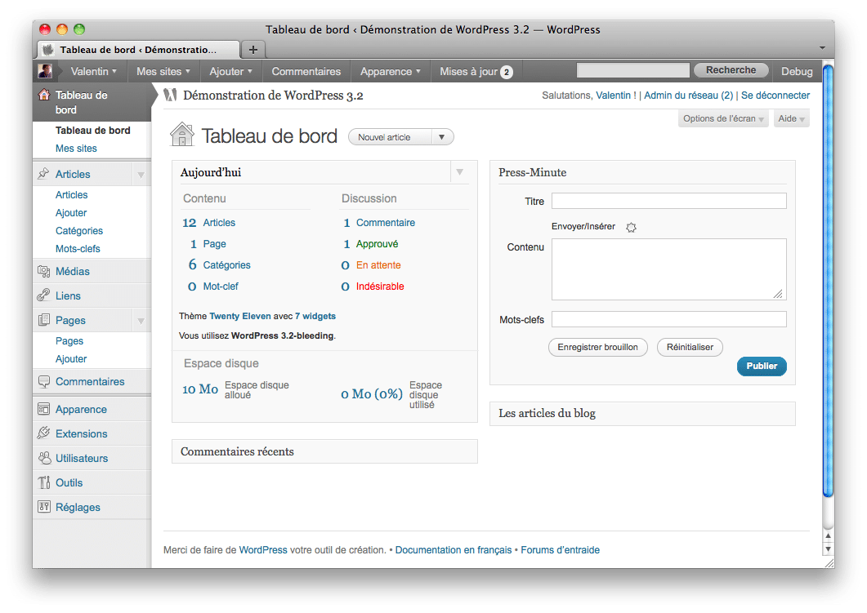The width and height of the screenshot is (867, 613).
Task: Open the Debug admin bar item
Action: click(x=797, y=71)
